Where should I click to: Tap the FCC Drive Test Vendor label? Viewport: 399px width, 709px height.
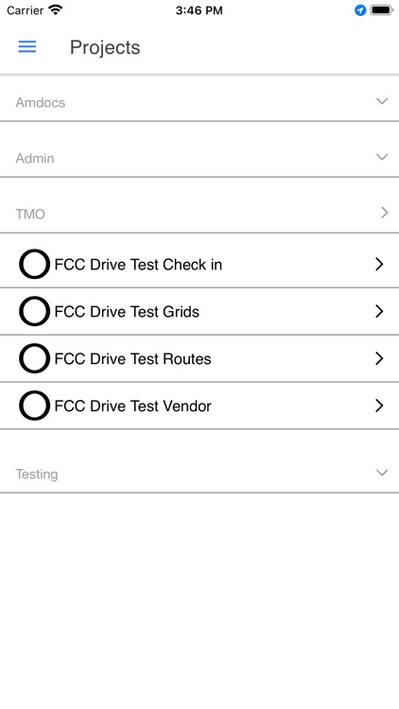[x=132, y=406]
